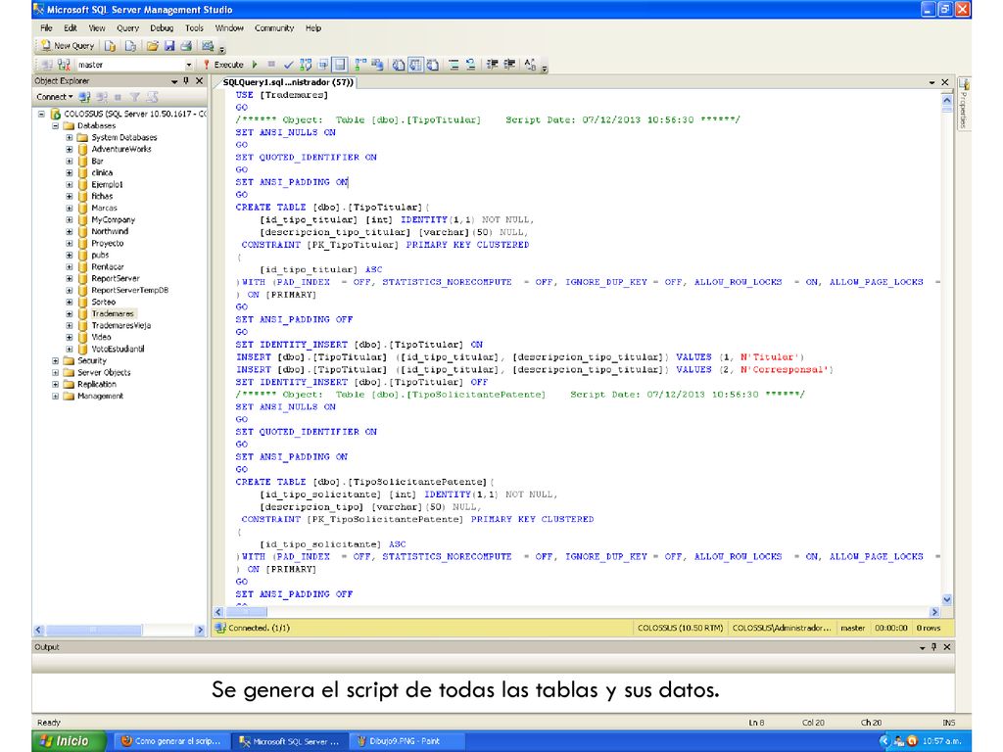1003x752 pixels.
Task: Toggle Results to Grid icon
Action: [x=415, y=65]
